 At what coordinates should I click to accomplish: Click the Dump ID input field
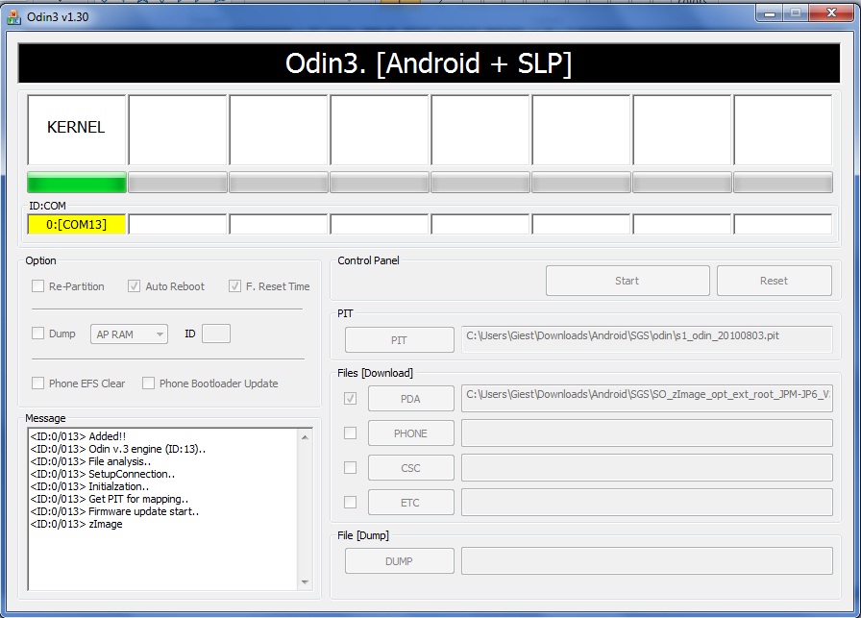(x=216, y=334)
